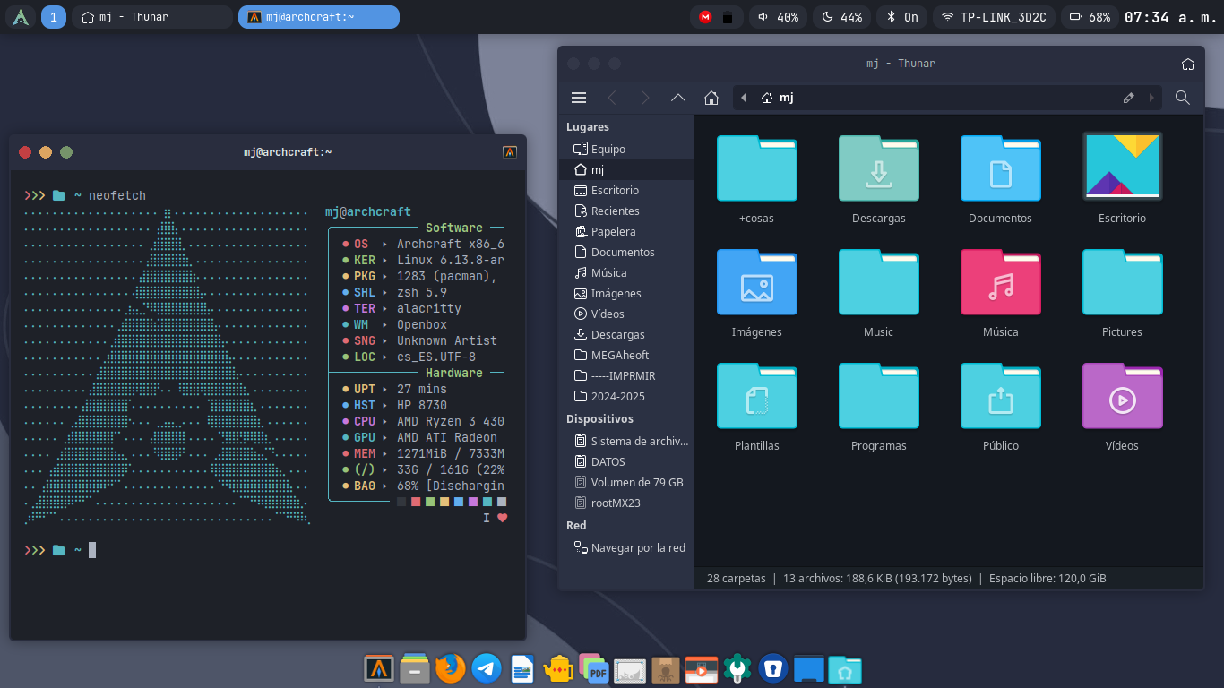
Task: Go forward in Thunar navigation
Action: pyautogui.click(x=645, y=98)
